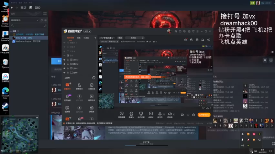Show the hidden 文本 5 source

64,47
